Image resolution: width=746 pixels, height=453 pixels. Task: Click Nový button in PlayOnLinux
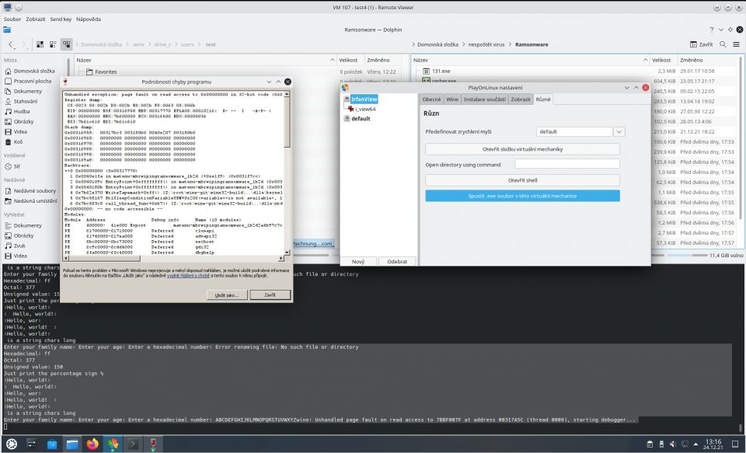pos(358,261)
